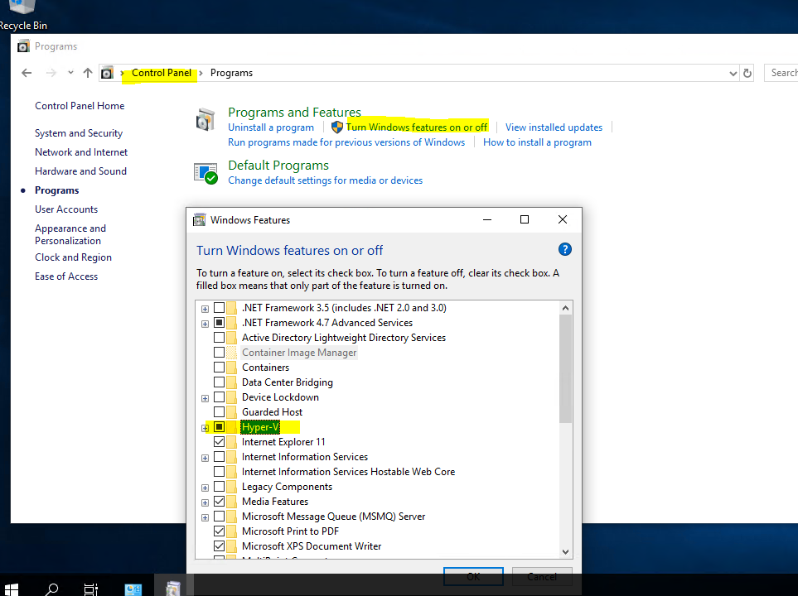Go to Control Panel Home
Screen dimensions: 798x596
tap(80, 106)
